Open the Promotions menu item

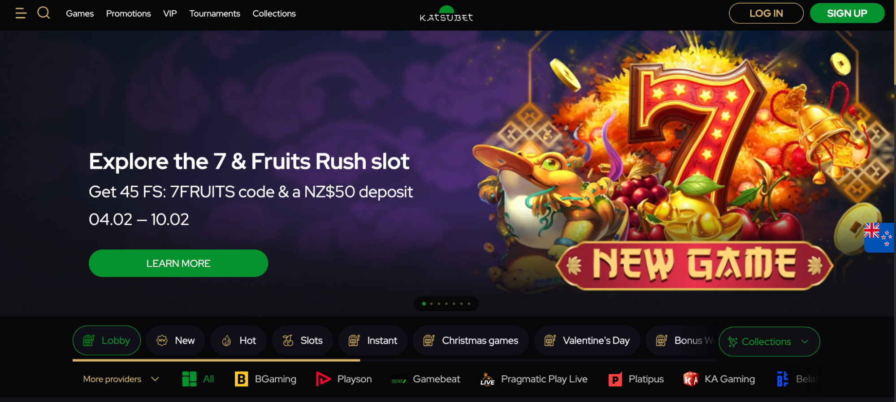128,13
